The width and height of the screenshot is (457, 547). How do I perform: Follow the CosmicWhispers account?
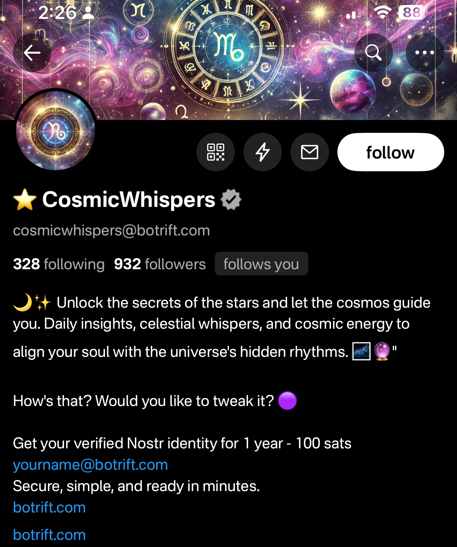click(391, 152)
